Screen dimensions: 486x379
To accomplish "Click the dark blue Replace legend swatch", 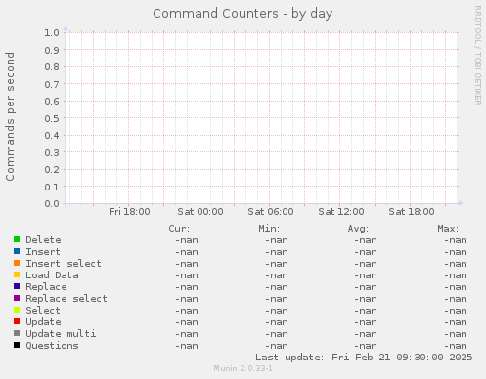I will point(17,286).
